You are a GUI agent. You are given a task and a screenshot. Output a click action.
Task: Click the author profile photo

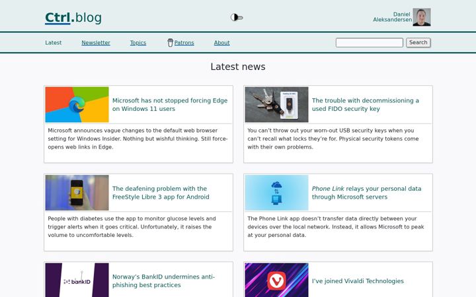tap(421, 17)
